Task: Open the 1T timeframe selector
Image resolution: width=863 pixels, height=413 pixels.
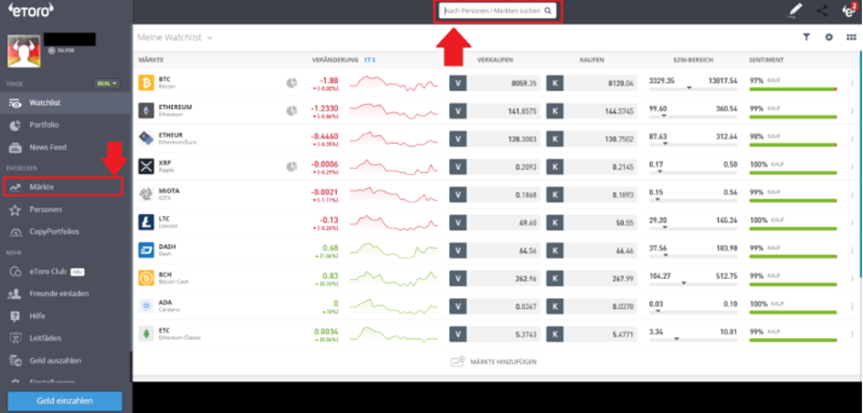Action: point(370,59)
